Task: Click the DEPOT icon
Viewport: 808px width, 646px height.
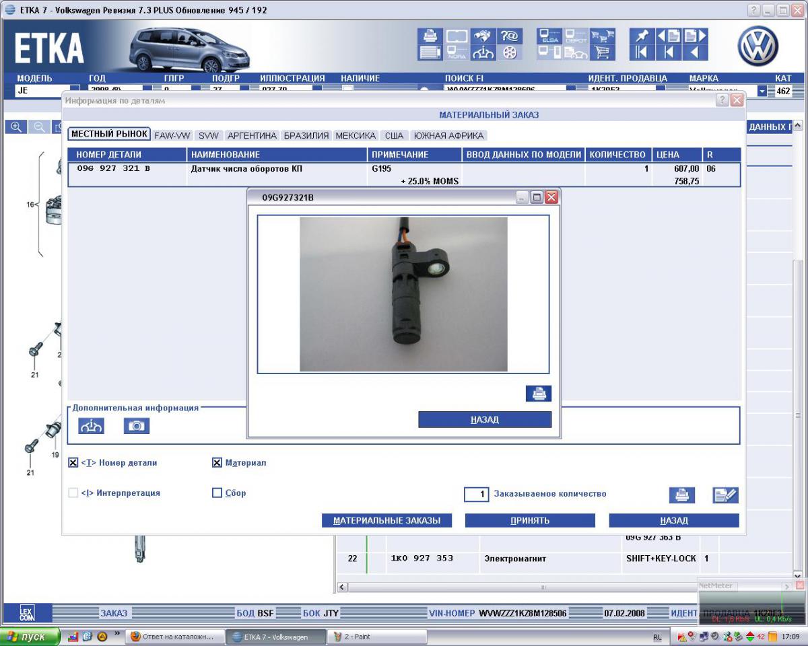Action: tap(576, 36)
